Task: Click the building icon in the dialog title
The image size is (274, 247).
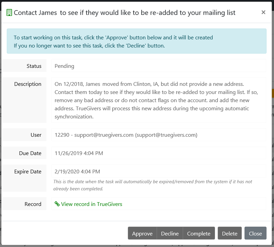Action: point(9,13)
